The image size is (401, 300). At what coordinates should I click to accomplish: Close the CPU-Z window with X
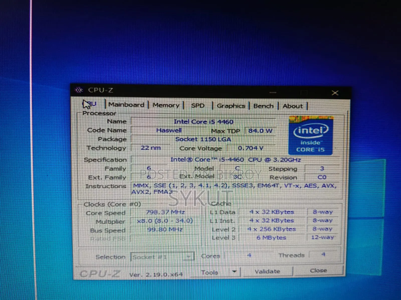(x=335, y=93)
